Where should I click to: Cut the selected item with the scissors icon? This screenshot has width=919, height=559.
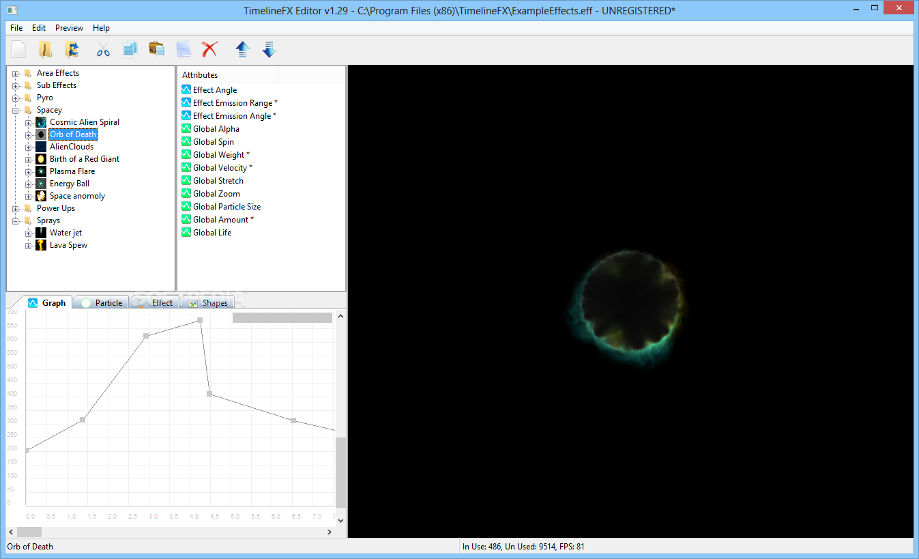[x=103, y=49]
